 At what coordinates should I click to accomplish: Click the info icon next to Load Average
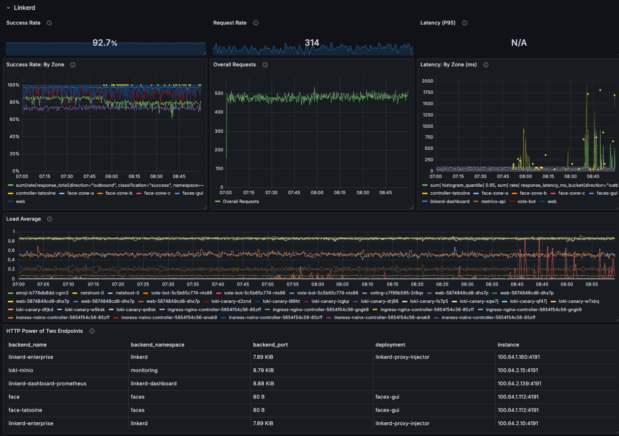50,219
